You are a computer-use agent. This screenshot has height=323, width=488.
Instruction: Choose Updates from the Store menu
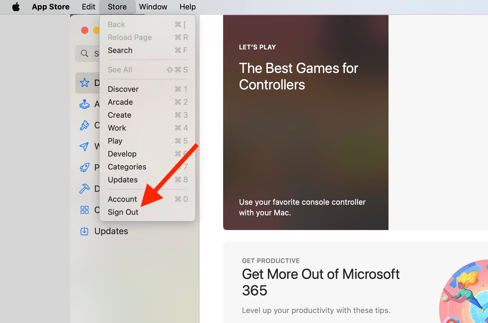(147, 180)
